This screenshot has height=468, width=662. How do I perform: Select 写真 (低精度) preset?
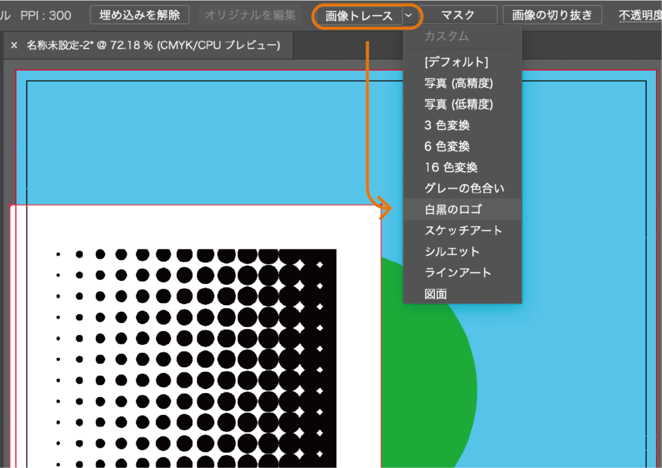(462, 104)
